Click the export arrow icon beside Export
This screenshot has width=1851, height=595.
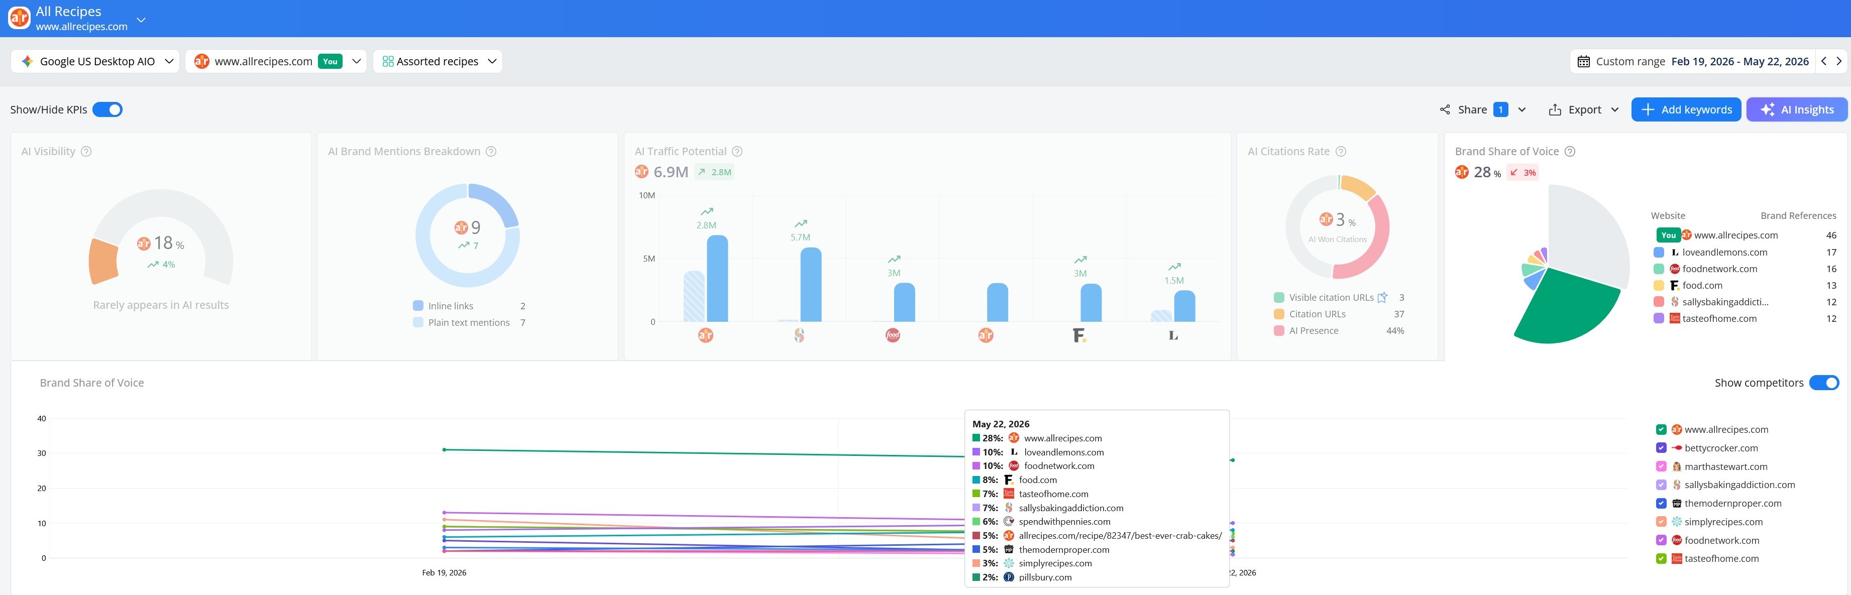tap(1555, 109)
